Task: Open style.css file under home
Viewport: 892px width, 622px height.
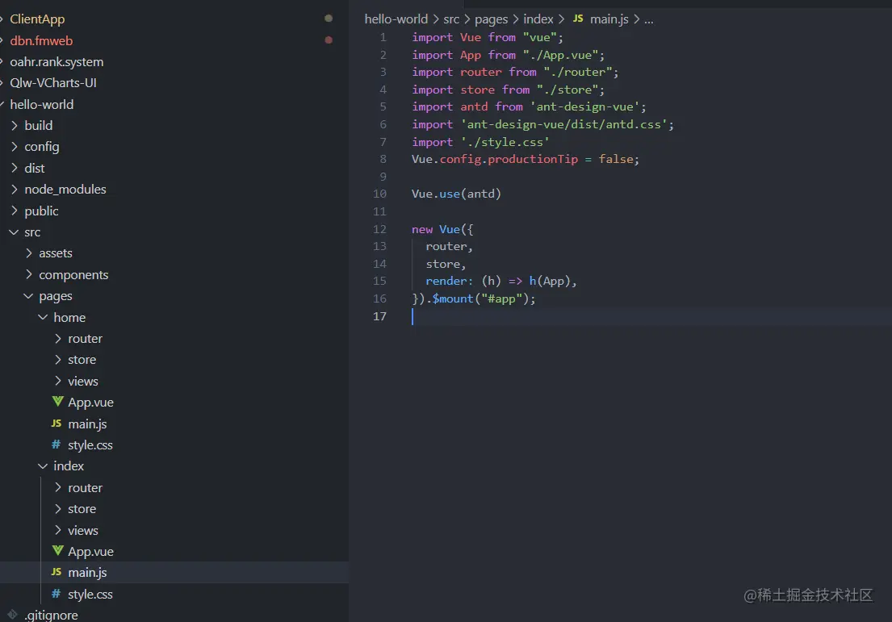Action: click(x=90, y=445)
